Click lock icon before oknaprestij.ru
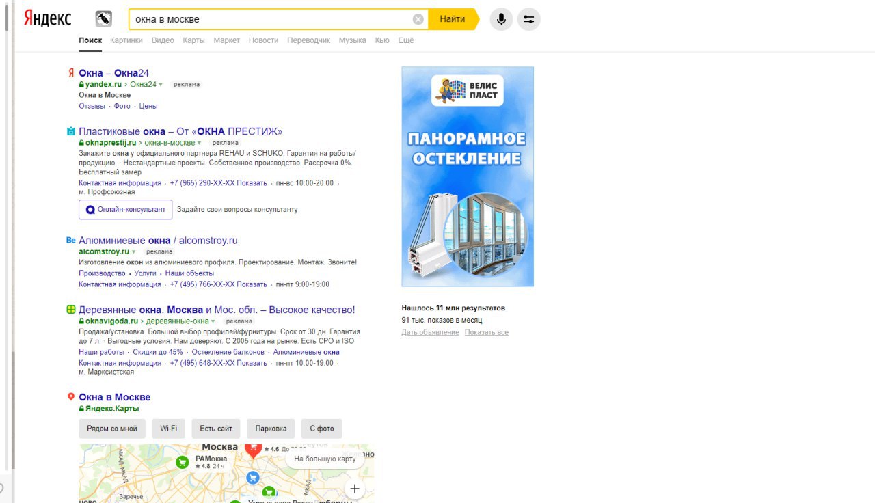This screenshot has width=875, height=503. click(81, 143)
